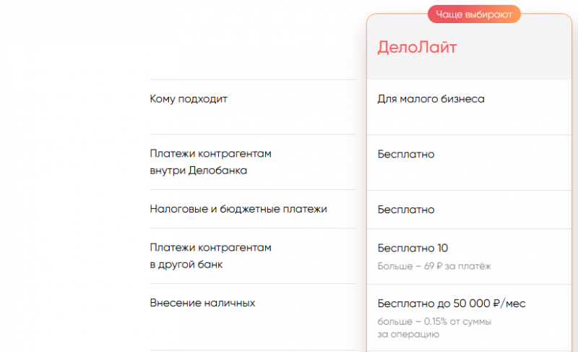Click 'Платежи контрагентам в другой банк' label
The image size is (578, 352).
(x=210, y=256)
